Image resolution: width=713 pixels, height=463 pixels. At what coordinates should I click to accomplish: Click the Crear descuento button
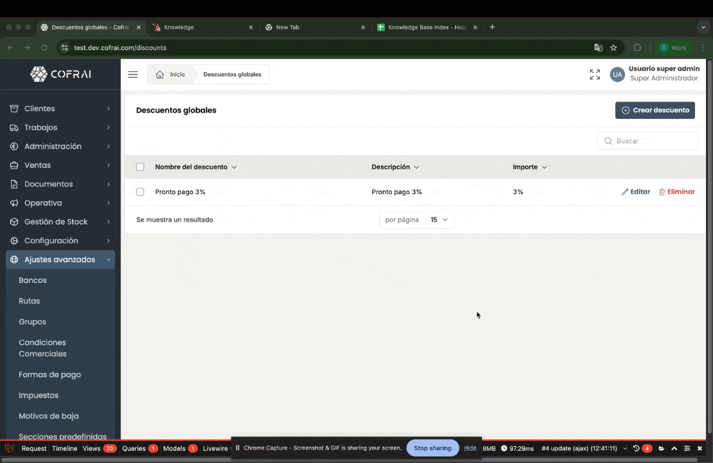point(654,110)
